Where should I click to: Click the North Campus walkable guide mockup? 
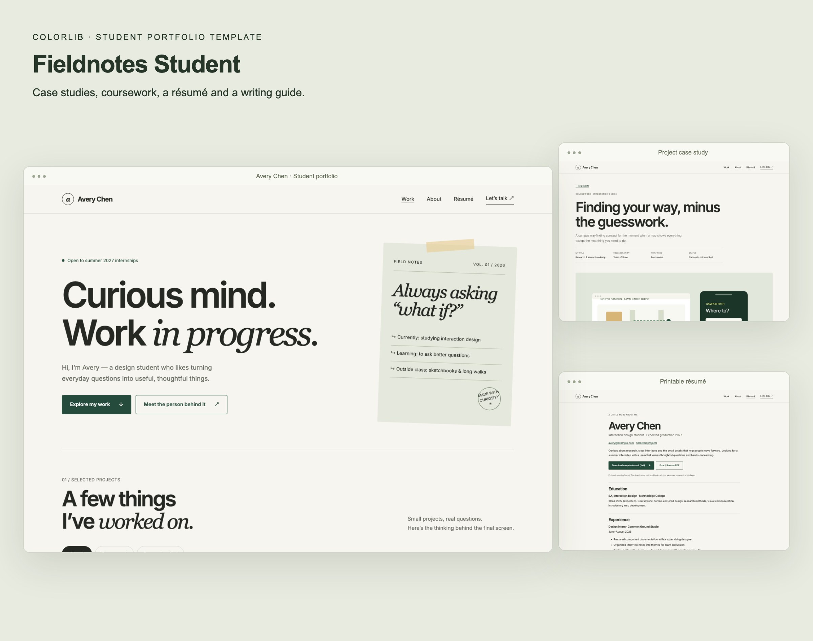coord(641,307)
